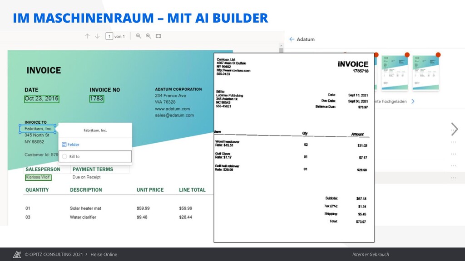Zoom out of the invoice document
Viewport: 465px width, 261px height.
(139, 36)
